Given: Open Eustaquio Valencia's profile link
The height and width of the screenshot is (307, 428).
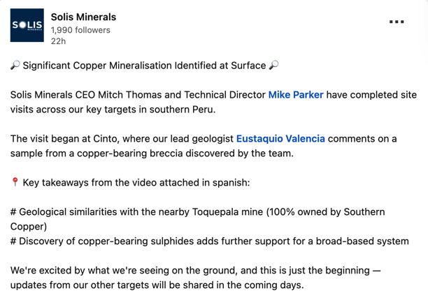Looking at the screenshot, I should [x=280, y=139].
